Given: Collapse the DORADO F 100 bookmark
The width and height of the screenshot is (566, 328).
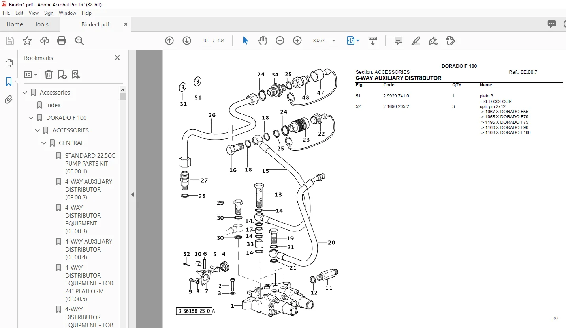Looking at the screenshot, I should [31, 118].
